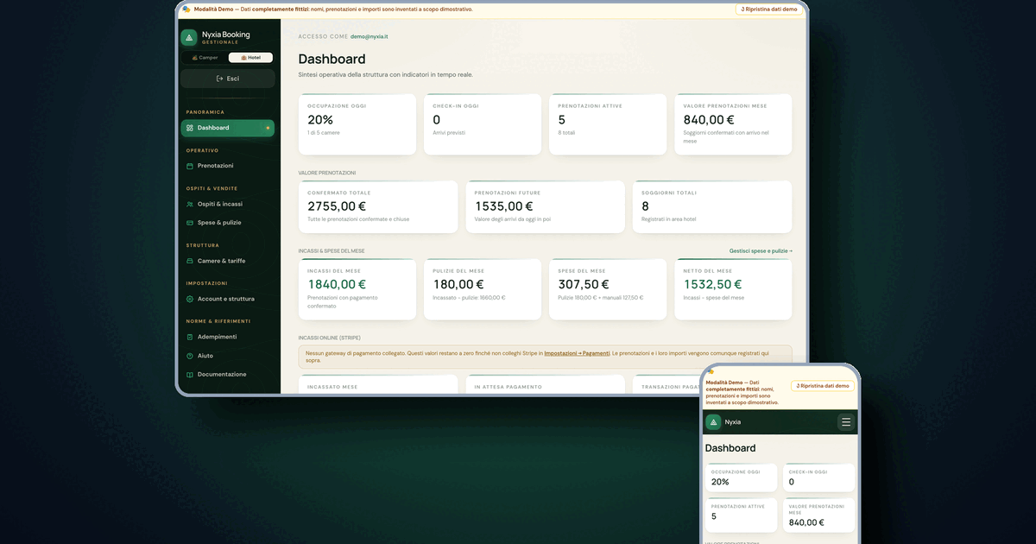Click the demo@nyxia.it account email
The height and width of the screenshot is (544, 1036).
pos(369,37)
